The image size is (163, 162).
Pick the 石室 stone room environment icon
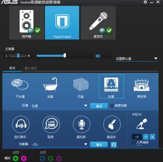(x=81, y=84)
